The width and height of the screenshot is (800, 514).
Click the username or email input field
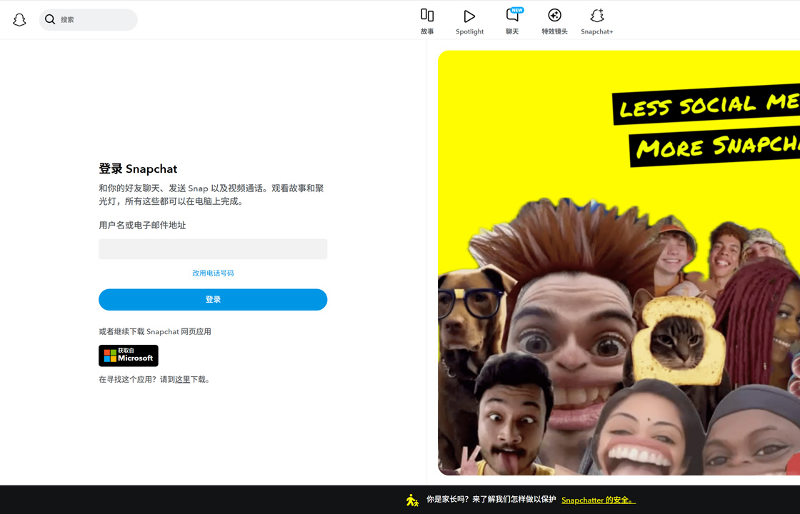pyautogui.click(x=213, y=249)
